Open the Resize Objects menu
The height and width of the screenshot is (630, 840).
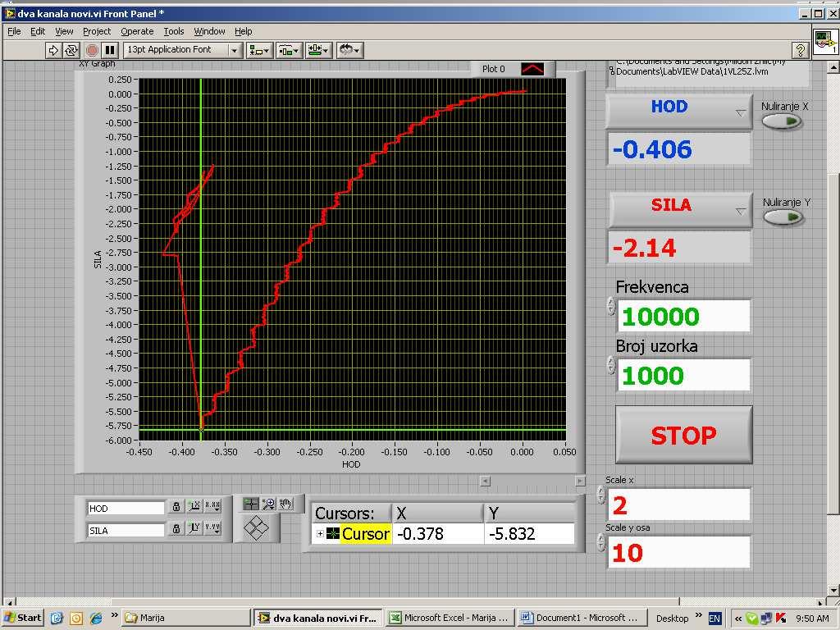(319, 50)
